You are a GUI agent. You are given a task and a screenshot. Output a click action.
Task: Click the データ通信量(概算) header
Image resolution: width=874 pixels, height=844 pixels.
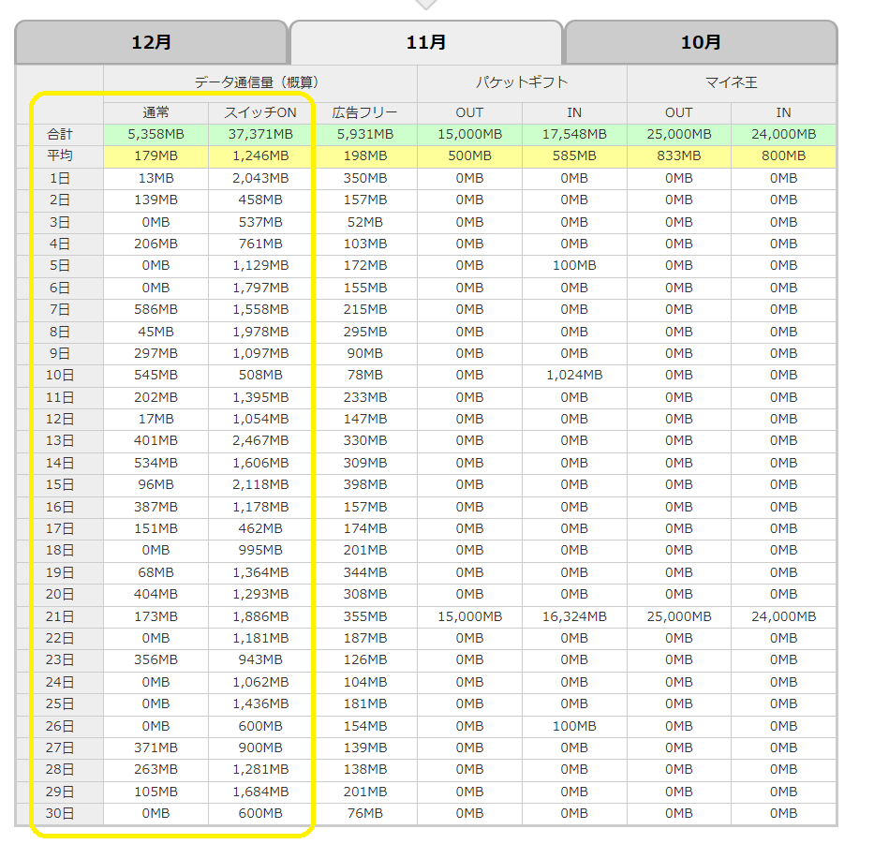[260, 83]
